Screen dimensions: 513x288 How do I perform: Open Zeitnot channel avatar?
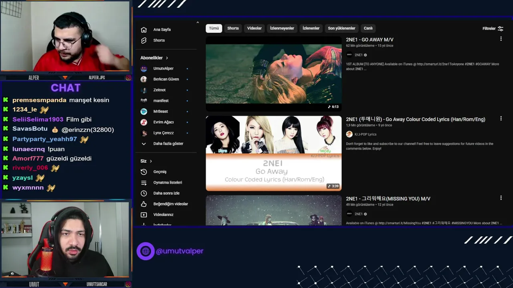click(144, 90)
